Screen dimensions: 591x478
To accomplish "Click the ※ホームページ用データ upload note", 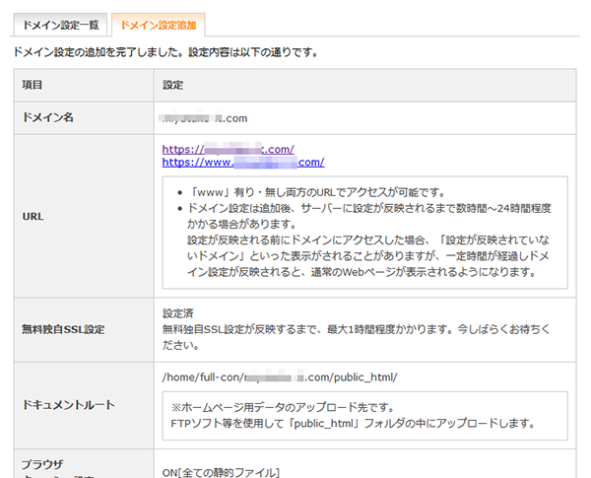I will pos(283,408).
